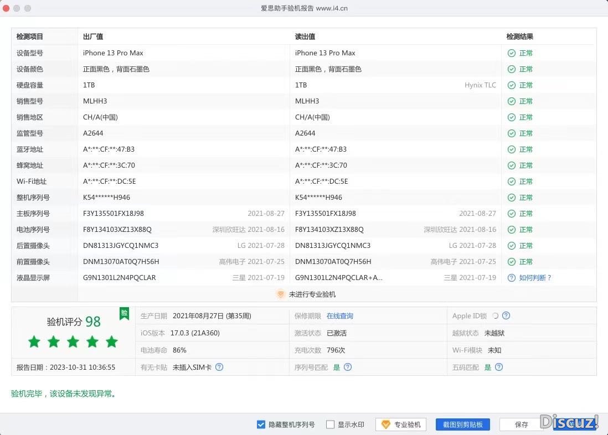608x435 pixels.
Task: Click the 电池寿命 86% value
Action: tap(179, 350)
